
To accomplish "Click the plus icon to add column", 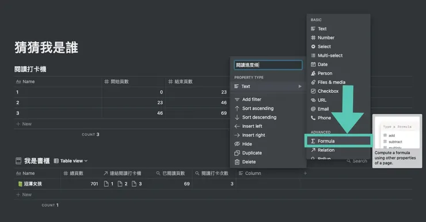I will click(x=305, y=173).
